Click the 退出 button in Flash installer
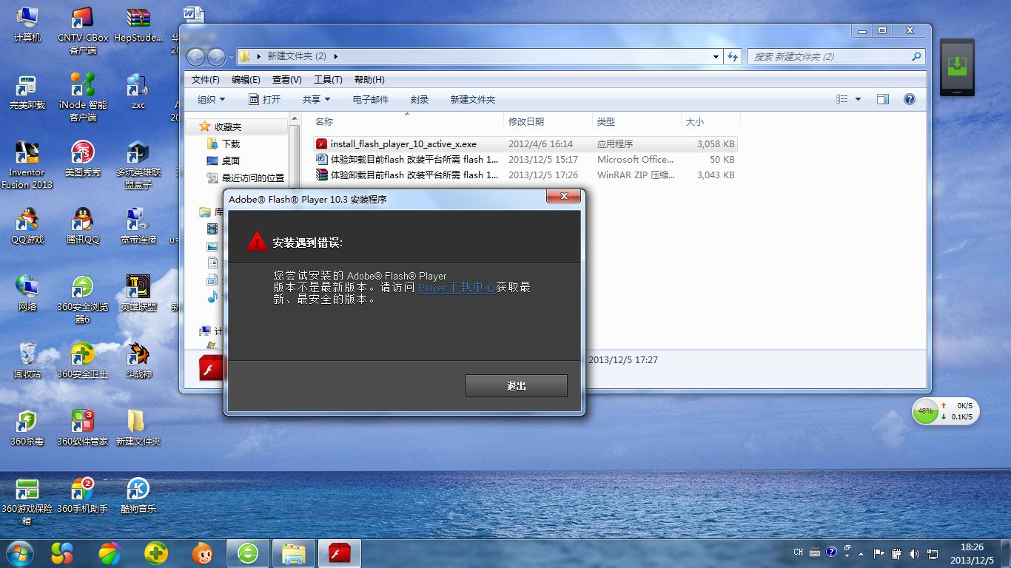 516,385
